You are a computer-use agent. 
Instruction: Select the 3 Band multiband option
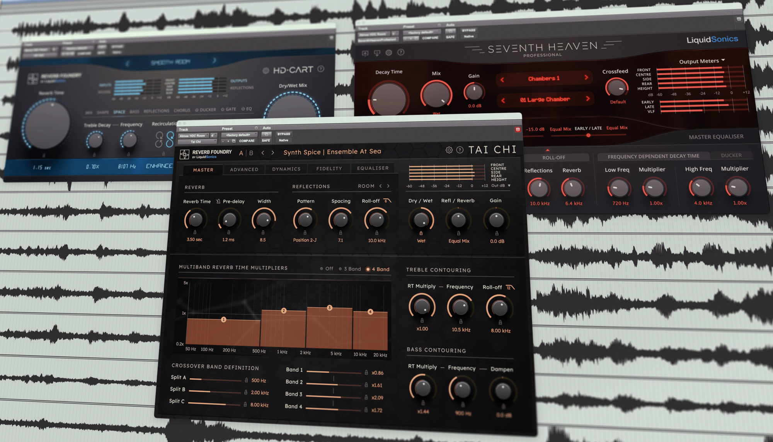point(350,269)
